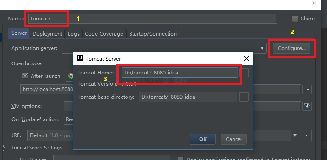Toggle the After launch checkbox
The image size is (327, 160).
pyautogui.click(x=25, y=76)
